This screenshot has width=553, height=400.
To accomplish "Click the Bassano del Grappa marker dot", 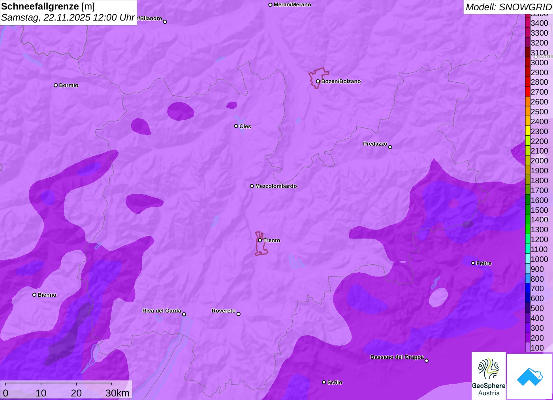I will tap(427, 360).
